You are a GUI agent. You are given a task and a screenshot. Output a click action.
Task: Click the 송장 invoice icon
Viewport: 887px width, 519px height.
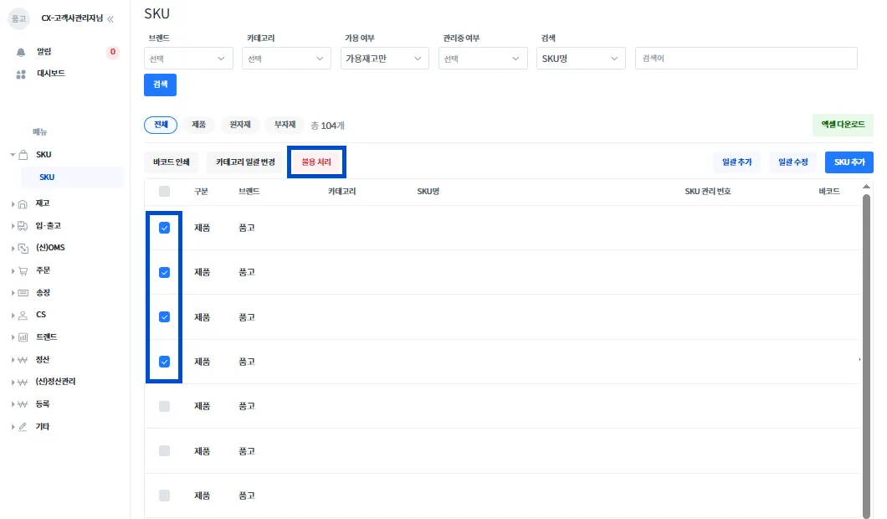coord(23,293)
